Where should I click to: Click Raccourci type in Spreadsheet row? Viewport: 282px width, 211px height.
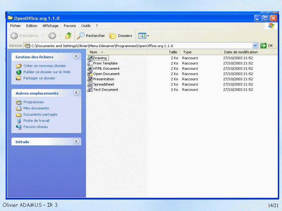pyautogui.click(x=190, y=84)
